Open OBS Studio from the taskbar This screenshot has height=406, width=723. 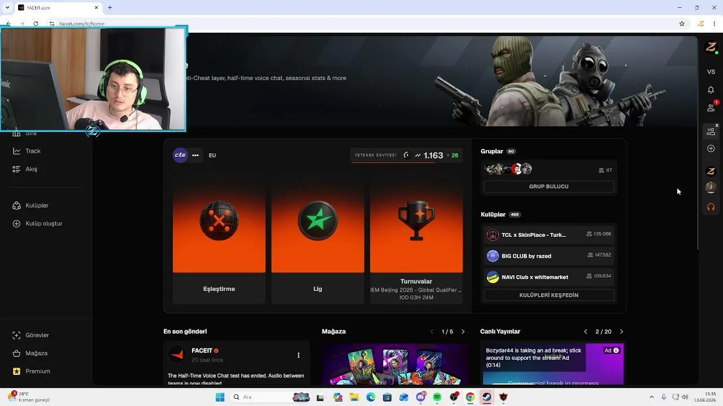454,397
